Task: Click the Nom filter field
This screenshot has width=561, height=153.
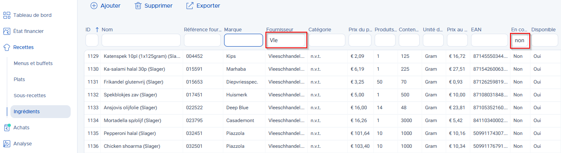Action: [141, 40]
